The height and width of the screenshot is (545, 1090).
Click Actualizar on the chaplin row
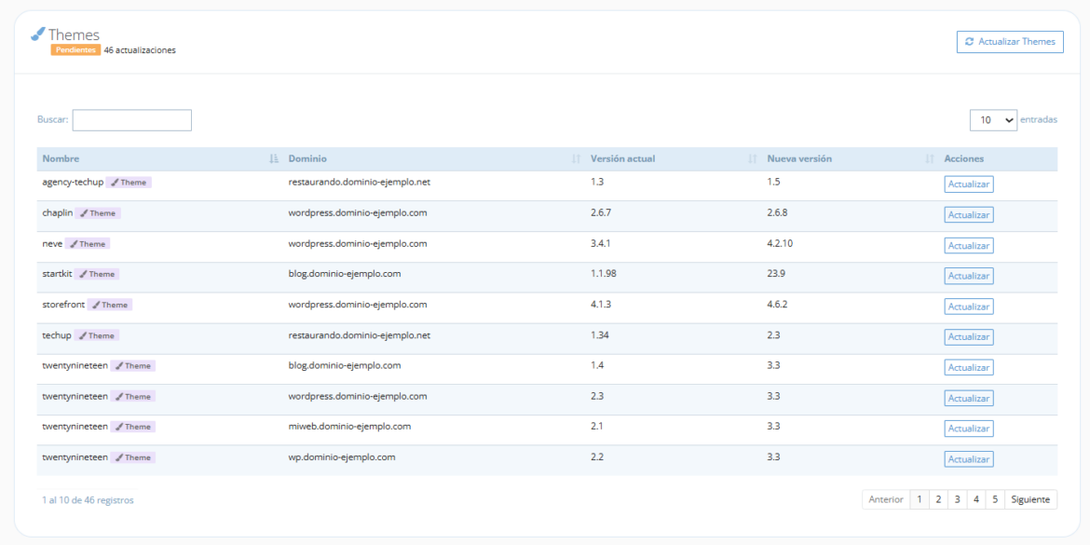968,215
